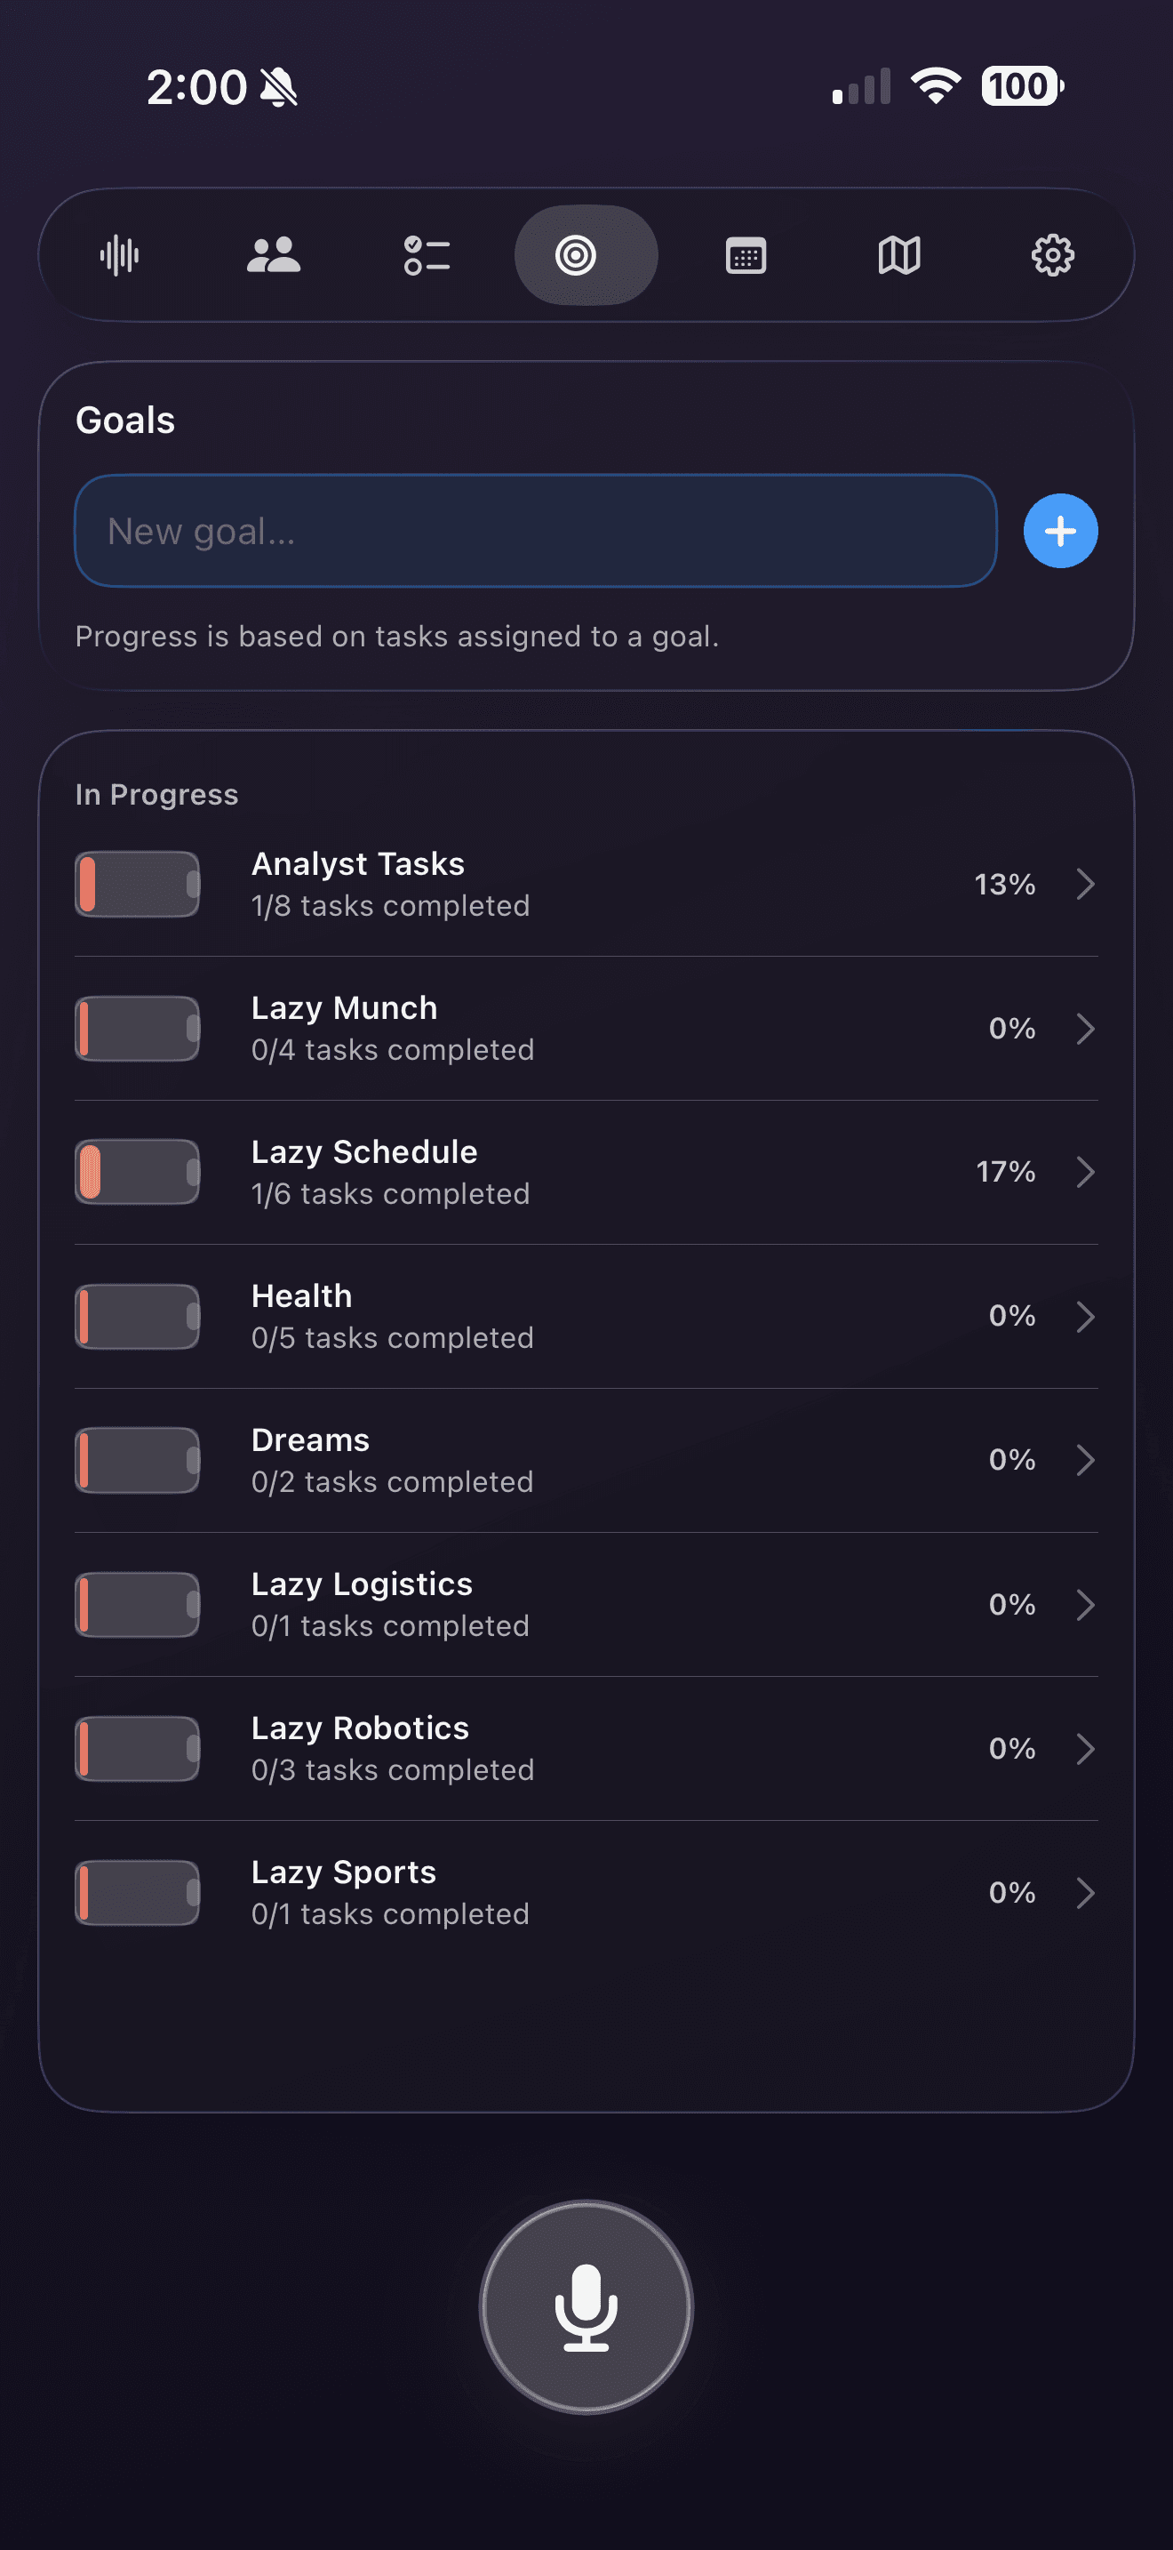Expand Analyst Tasks goal chevron
The width and height of the screenshot is (1173, 2550).
(1085, 884)
